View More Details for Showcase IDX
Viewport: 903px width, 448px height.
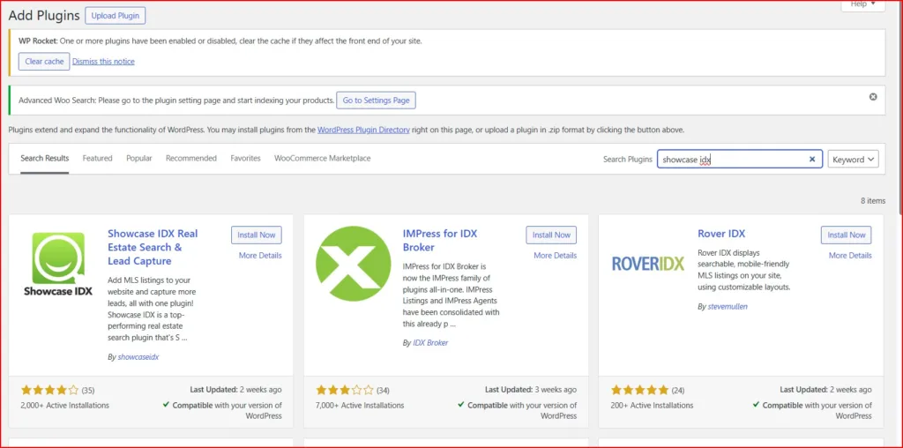point(260,256)
